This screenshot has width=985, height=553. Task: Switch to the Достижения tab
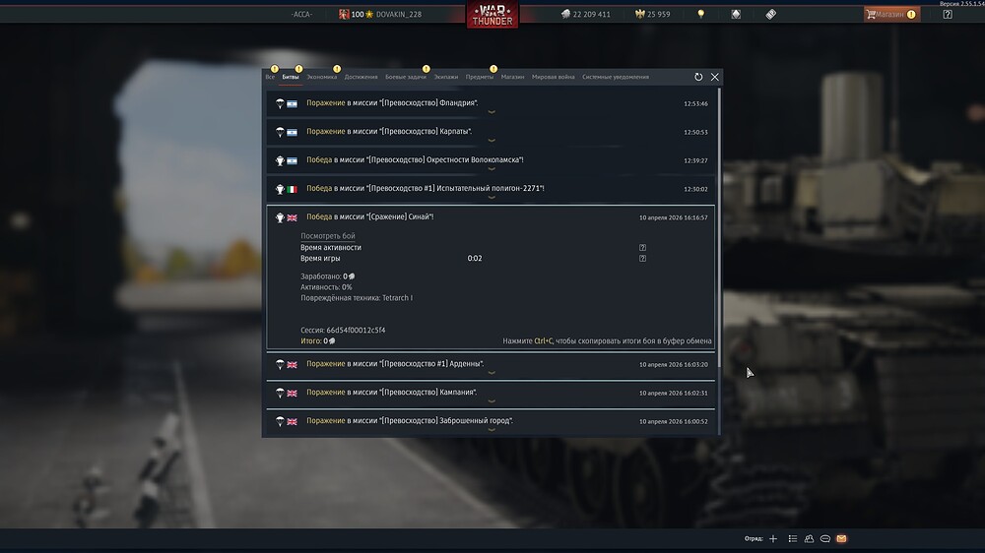[361, 77]
